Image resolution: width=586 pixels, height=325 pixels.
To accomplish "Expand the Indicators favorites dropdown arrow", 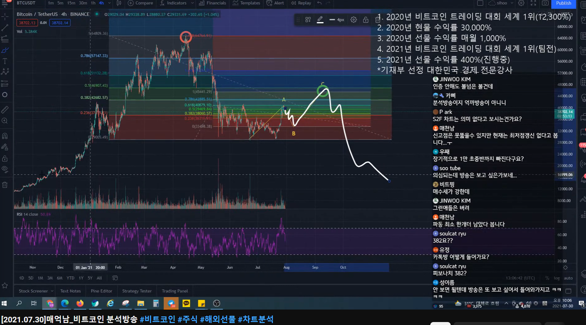I will coord(193,3).
